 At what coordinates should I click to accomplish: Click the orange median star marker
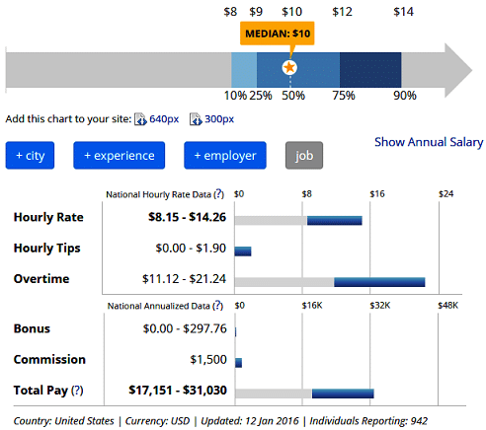289,67
